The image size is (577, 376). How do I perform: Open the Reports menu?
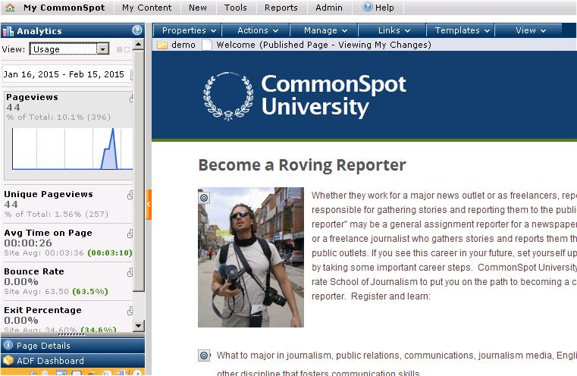click(x=281, y=8)
